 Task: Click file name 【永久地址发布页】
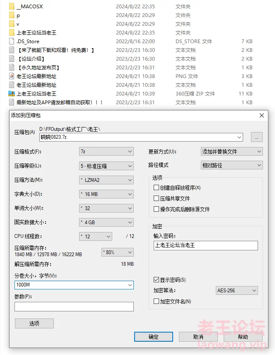pos(39,67)
